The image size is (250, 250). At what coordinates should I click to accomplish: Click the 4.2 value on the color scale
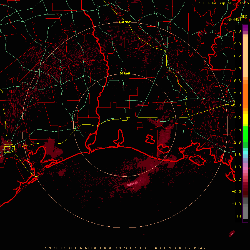point(237,118)
